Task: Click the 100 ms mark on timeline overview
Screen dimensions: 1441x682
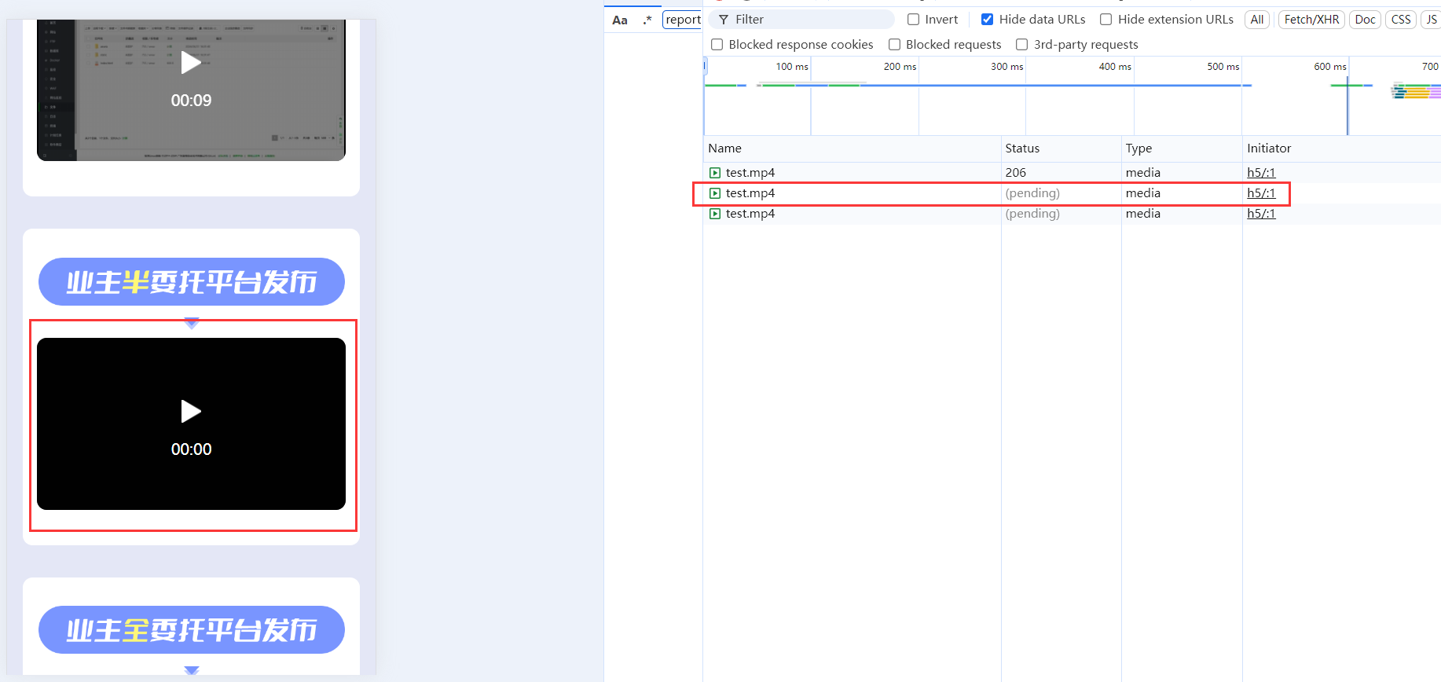Action: [792, 67]
